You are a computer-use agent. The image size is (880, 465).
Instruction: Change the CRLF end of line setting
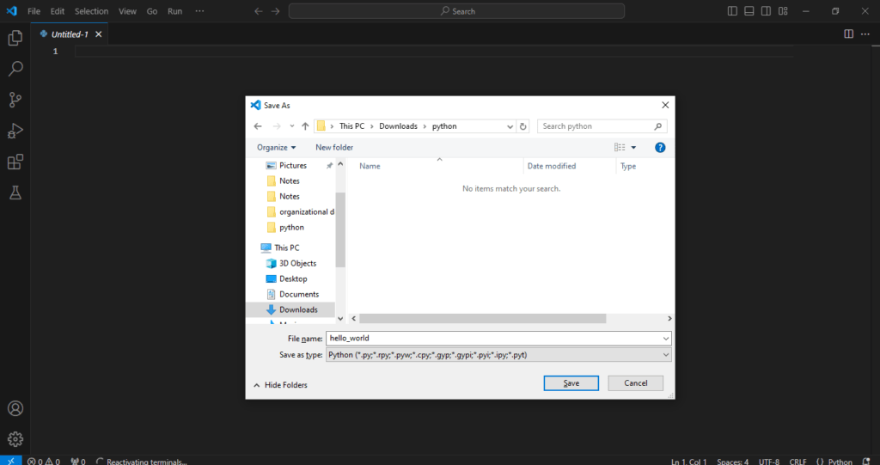797,461
